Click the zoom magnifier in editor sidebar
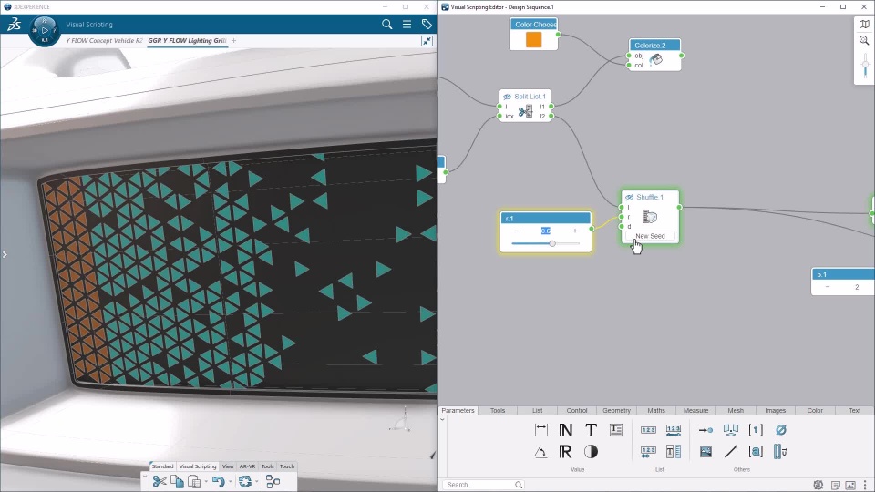 pyautogui.click(x=864, y=41)
